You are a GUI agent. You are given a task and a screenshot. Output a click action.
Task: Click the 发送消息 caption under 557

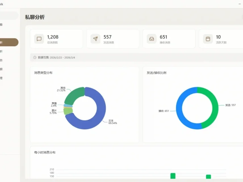(109, 42)
